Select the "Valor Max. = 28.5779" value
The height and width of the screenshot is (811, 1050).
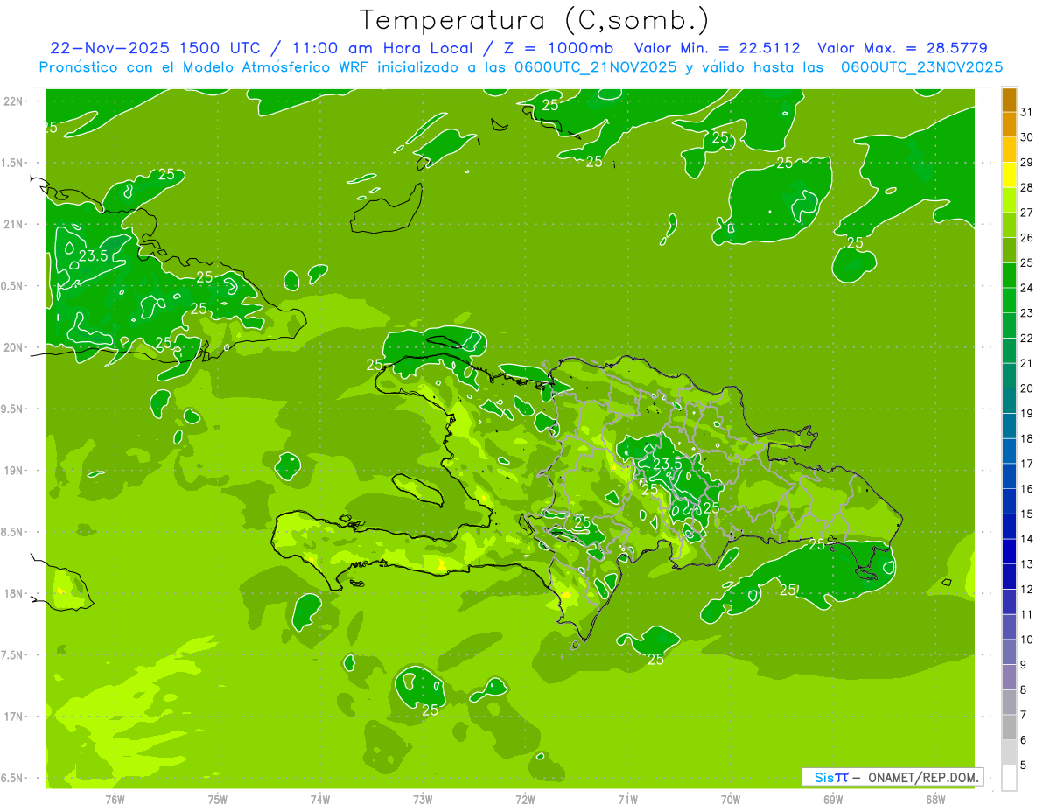pos(902,48)
